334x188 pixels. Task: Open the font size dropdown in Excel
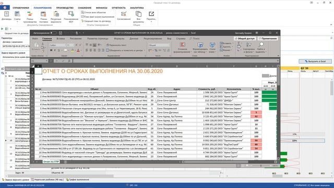(x=73, y=45)
